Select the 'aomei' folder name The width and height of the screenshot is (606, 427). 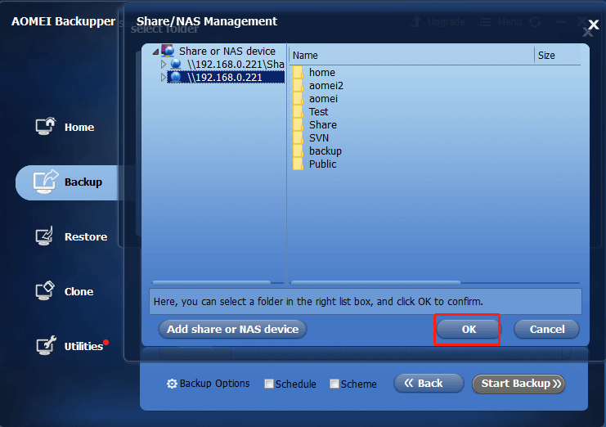[323, 99]
